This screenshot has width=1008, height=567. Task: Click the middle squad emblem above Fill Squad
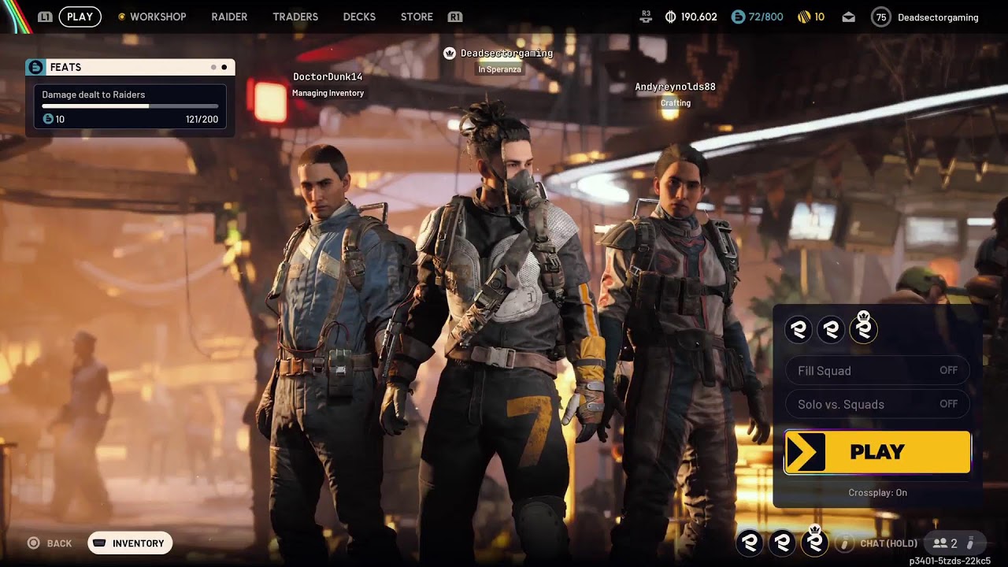pos(831,330)
